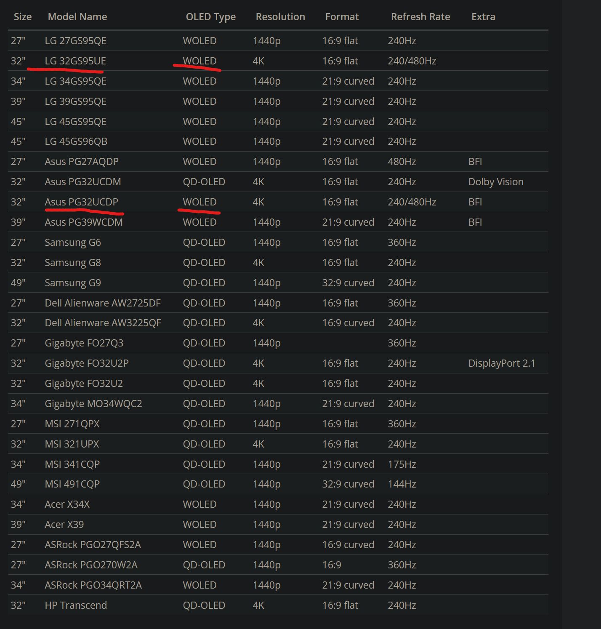Select the Gigabyte FO32U2P model name
This screenshot has width=601, height=629.
pyautogui.click(x=87, y=363)
